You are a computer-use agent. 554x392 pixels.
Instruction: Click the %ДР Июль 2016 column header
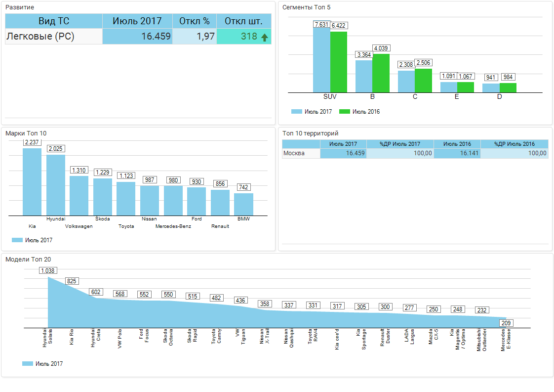pyautogui.click(x=514, y=144)
